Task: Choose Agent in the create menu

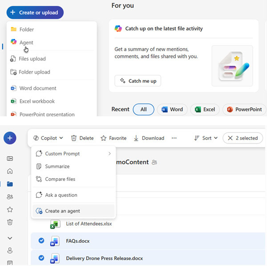Action: (x=52, y=42)
